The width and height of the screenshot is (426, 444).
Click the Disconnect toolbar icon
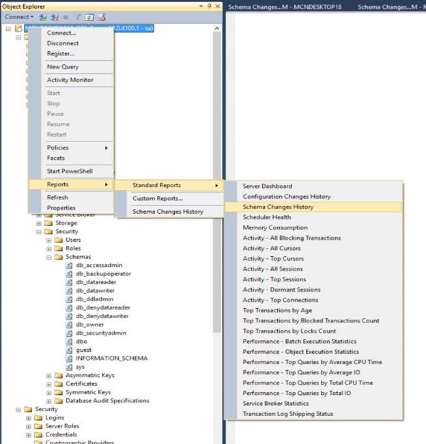click(55, 17)
